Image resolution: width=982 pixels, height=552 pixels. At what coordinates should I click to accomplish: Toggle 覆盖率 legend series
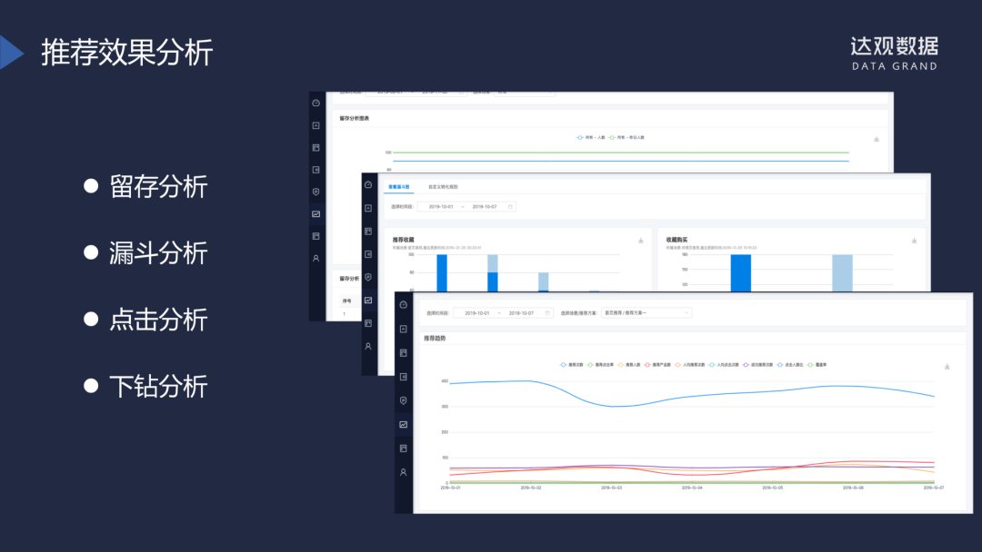coord(817,364)
